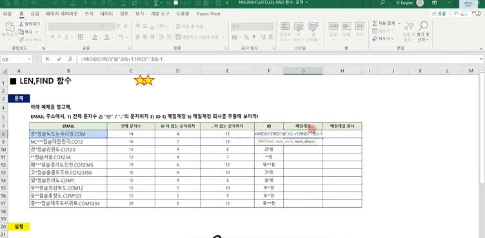Screen dimensions: 485x238
Task: Open Cell Styles (셀 스타일)
Action: pos(313,32)
